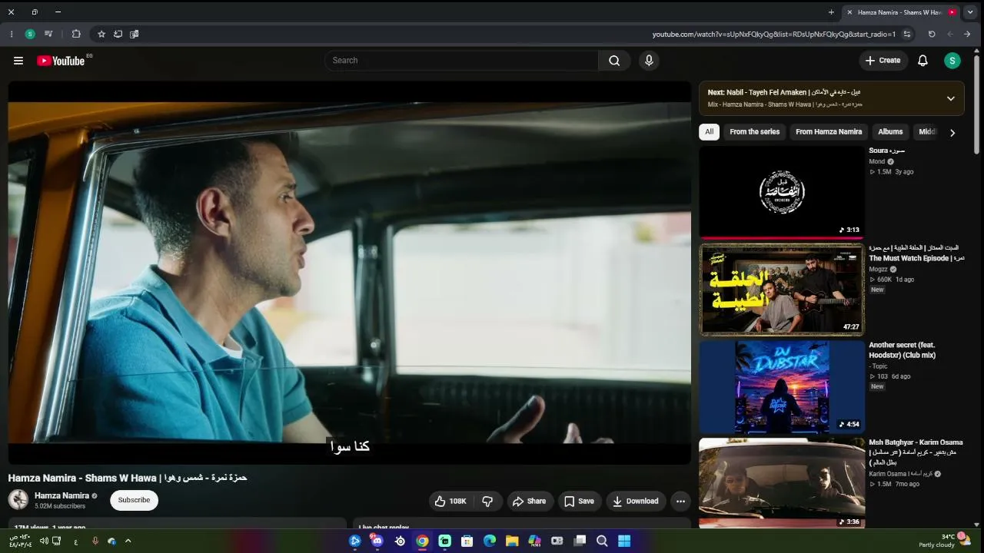The height and width of the screenshot is (553, 984).
Task: Select the From Hamza Namira chip
Action: point(829,132)
